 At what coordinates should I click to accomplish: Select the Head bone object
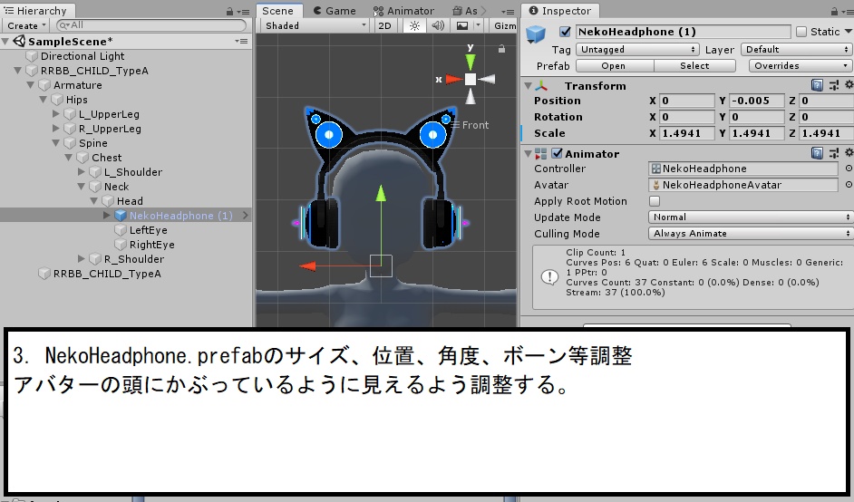click(x=130, y=201)
